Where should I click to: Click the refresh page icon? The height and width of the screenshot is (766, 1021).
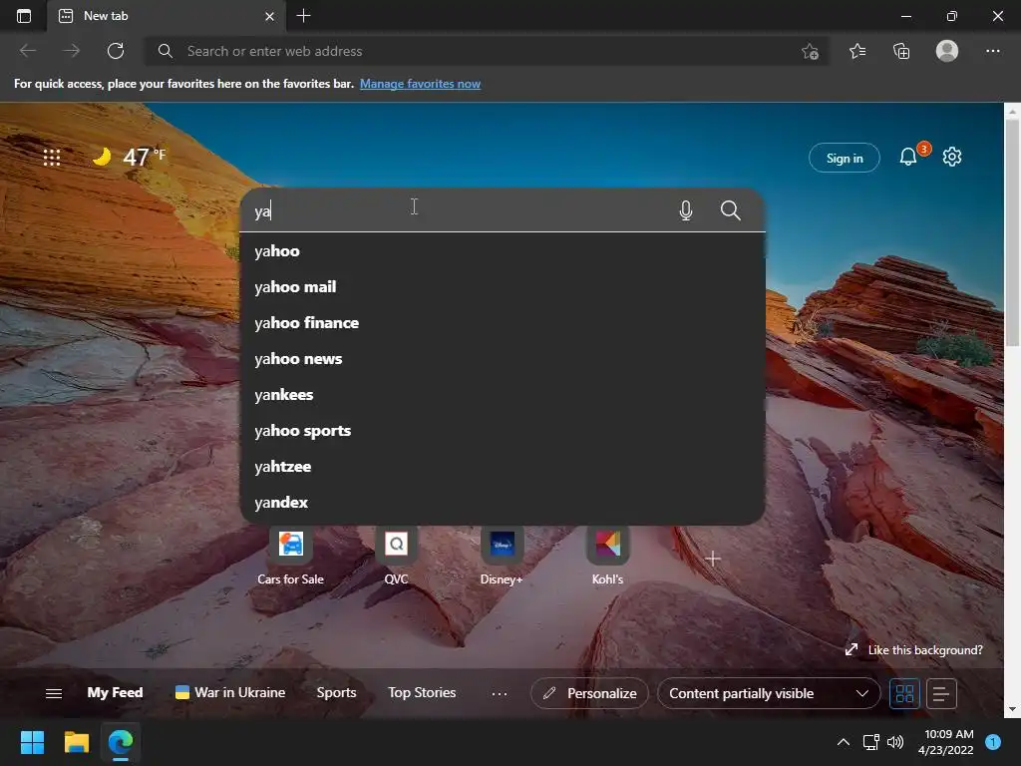pyautogui.click(x=116, y=51)
